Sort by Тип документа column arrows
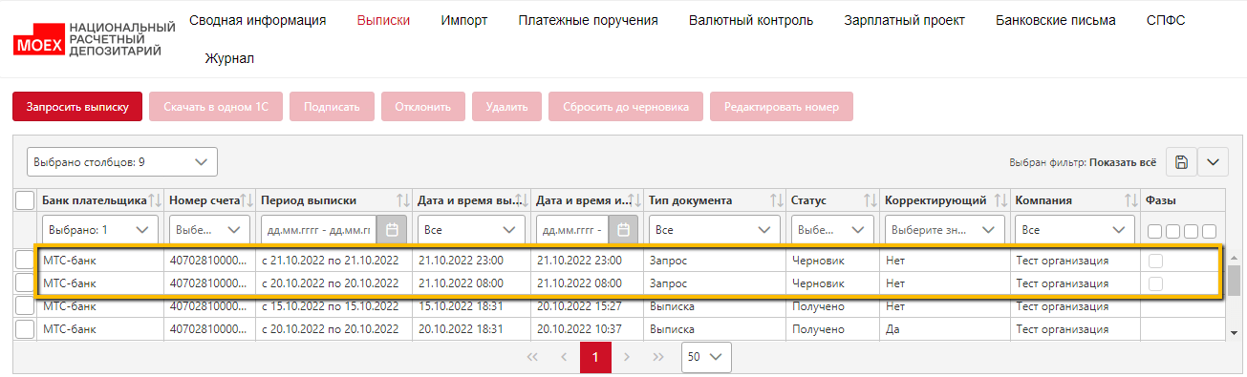1247x377 pixels. (777, 200)
